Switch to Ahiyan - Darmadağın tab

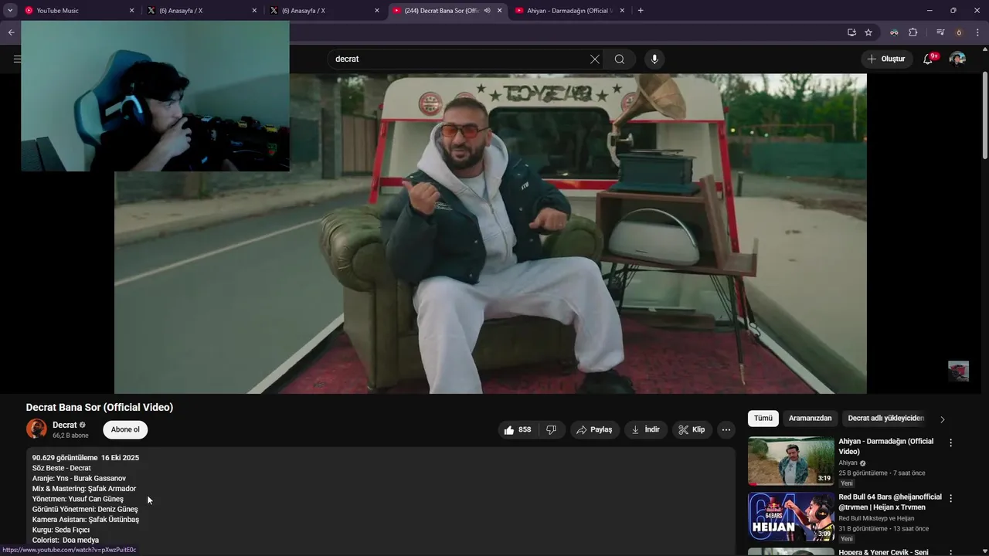570,11
